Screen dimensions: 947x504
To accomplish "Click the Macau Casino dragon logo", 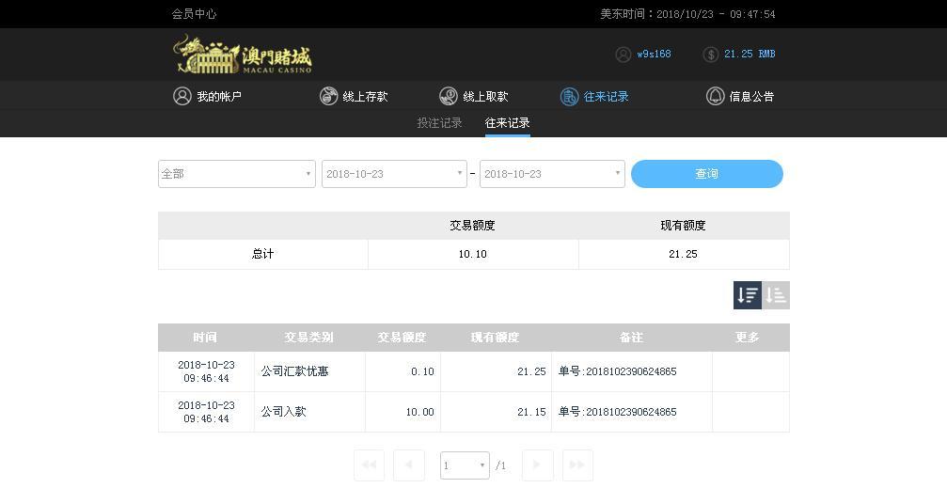I will tap(242, 55).
